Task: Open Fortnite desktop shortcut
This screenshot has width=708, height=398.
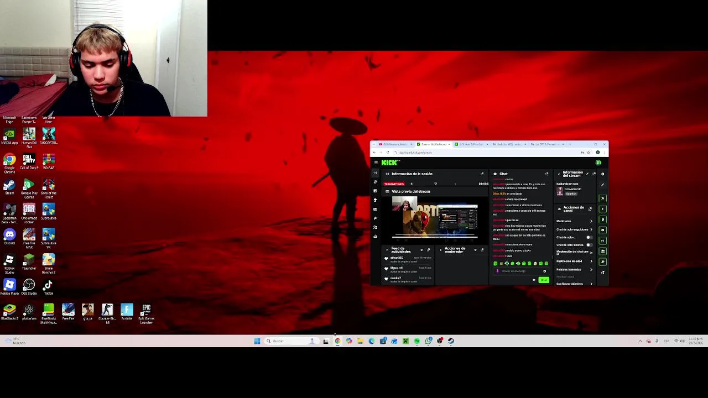Action: (x=127, y=312)
